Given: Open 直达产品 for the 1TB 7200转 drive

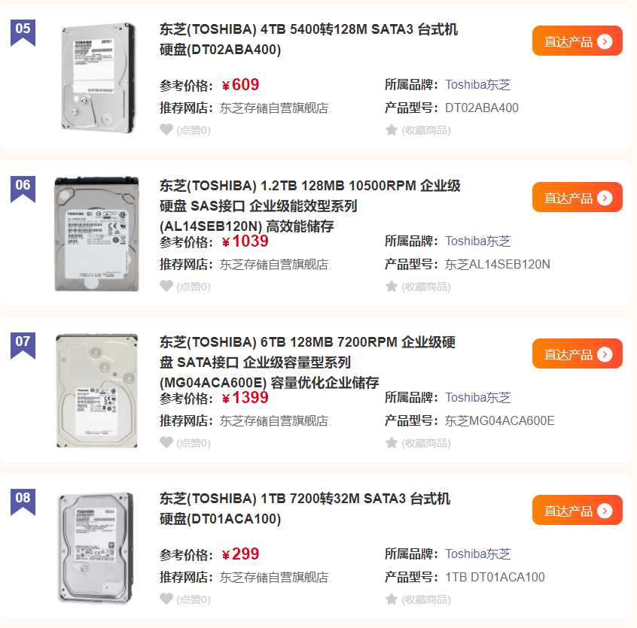Looking at the screenshot, I should coord(577,511).
